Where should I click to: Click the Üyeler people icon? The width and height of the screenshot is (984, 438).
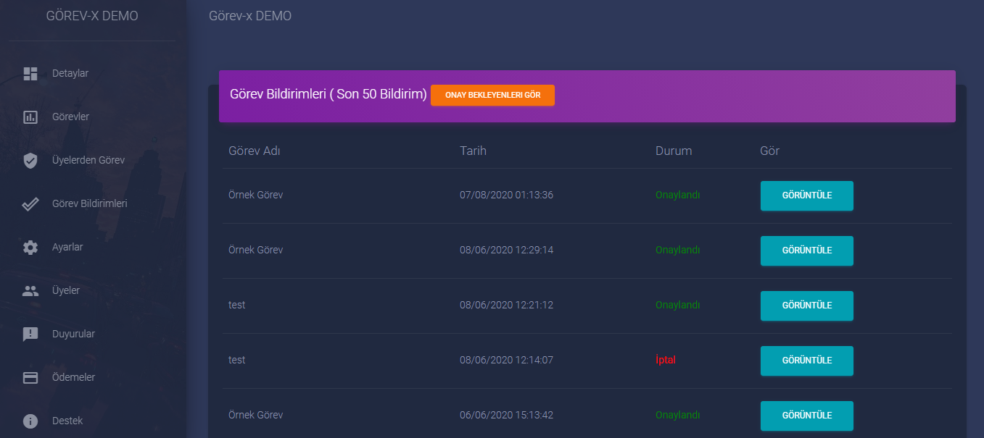[x=30, y=291]
